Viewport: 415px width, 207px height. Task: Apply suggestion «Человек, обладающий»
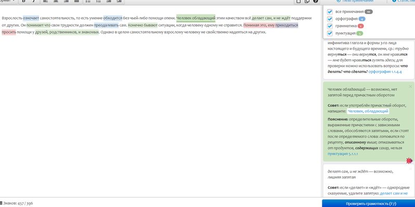click(x=368, y=111)
